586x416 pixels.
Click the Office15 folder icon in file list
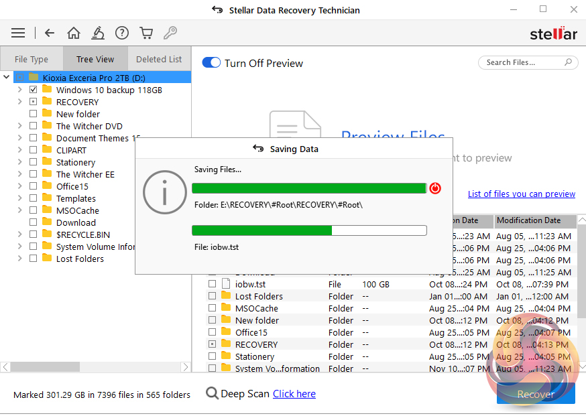point(226,332)
